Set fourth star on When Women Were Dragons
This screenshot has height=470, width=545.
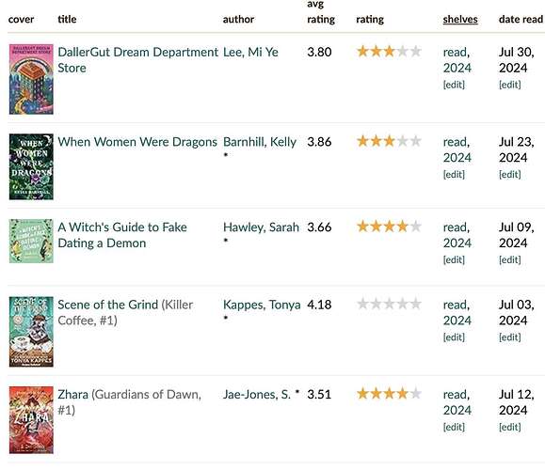403,141
